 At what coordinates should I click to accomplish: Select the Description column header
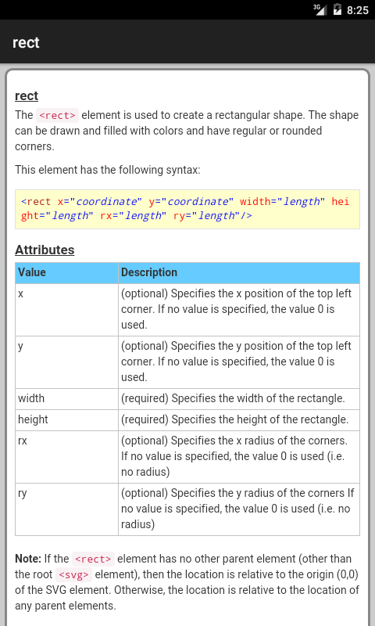tap(239, 272)
